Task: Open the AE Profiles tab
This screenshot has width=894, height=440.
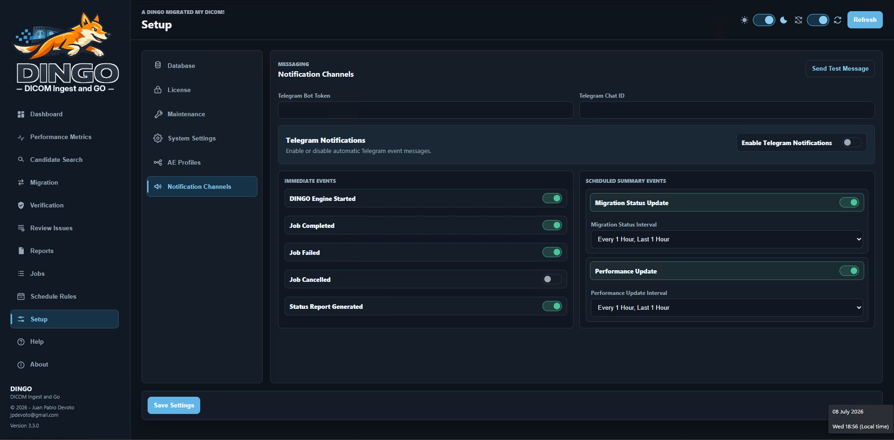Action: [x=202, y=162]
